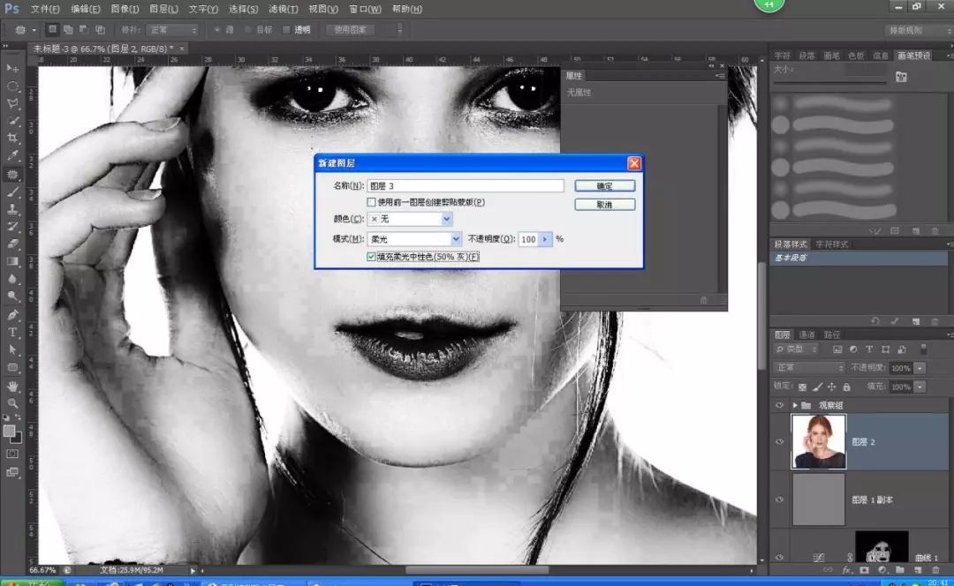Check 使用前一图层创建剪贴蒙版 checkbox

tap(371, 202)
